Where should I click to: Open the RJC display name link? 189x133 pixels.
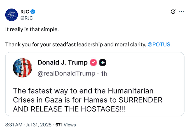25,11
